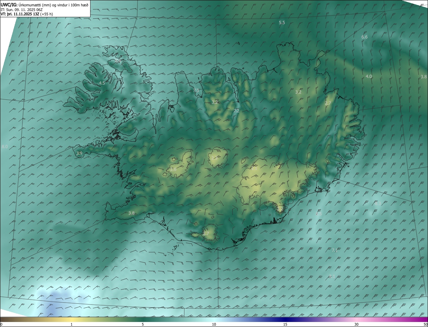The width and height of the screenshot is (428, 327).
Task: Click the colorbar tick label 0
Action: pyautogui.click(x=1, y=325)
